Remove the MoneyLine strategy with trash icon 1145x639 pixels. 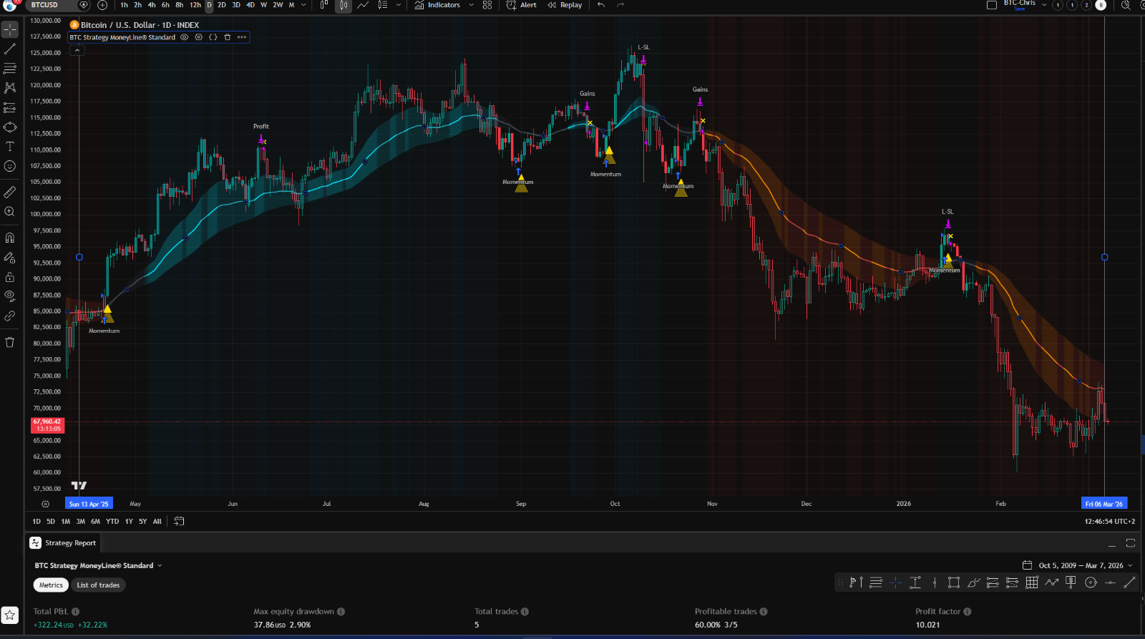point(228,37)
